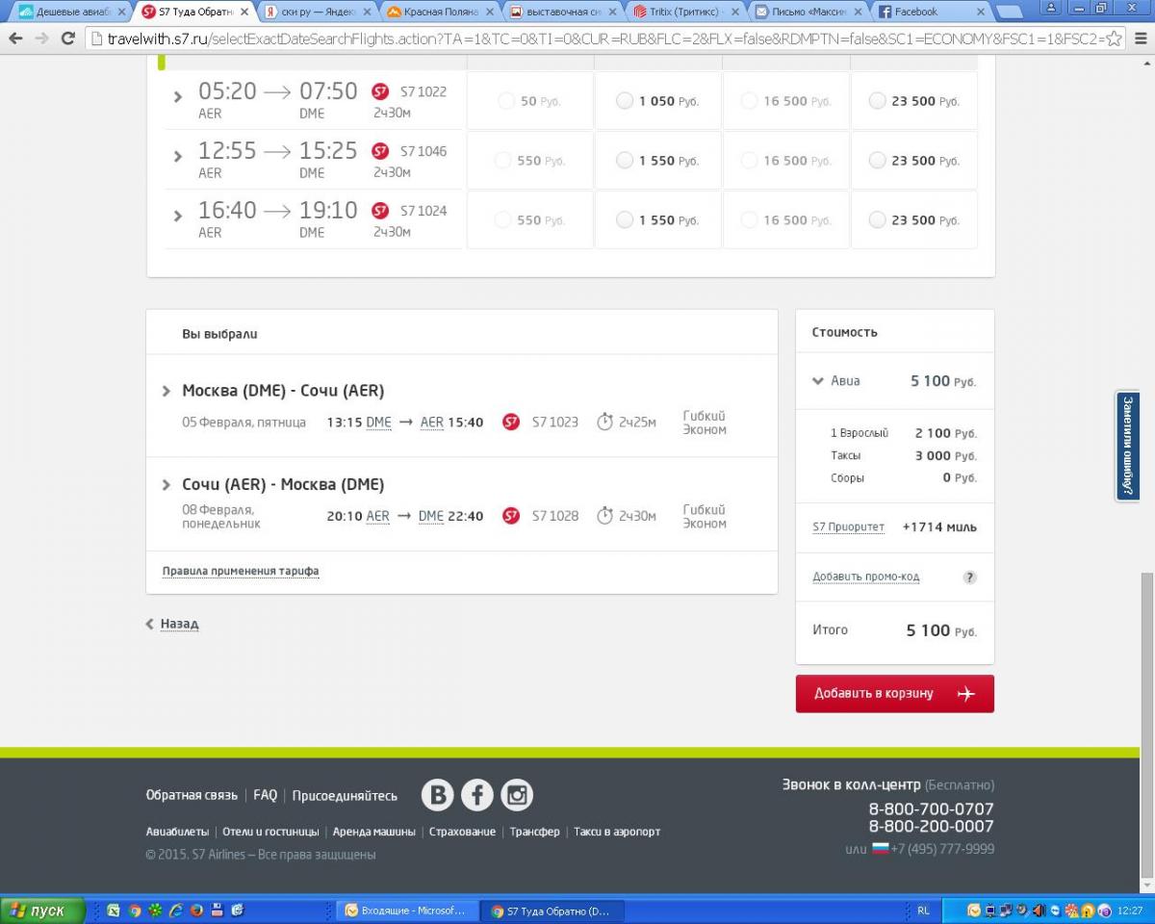Click AER airport code in 13:15 flight

pos(432,422)
